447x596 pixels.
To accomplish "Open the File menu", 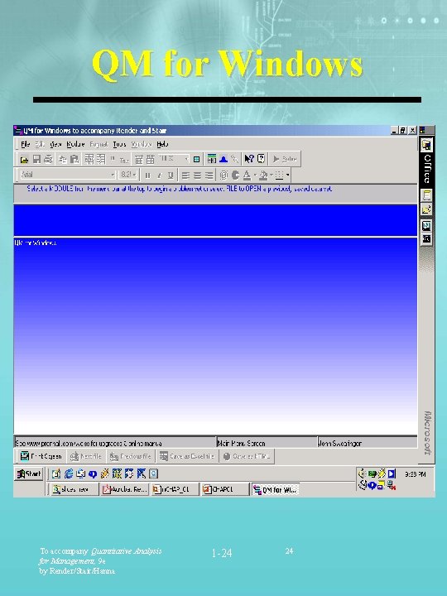I will (25, 144).
